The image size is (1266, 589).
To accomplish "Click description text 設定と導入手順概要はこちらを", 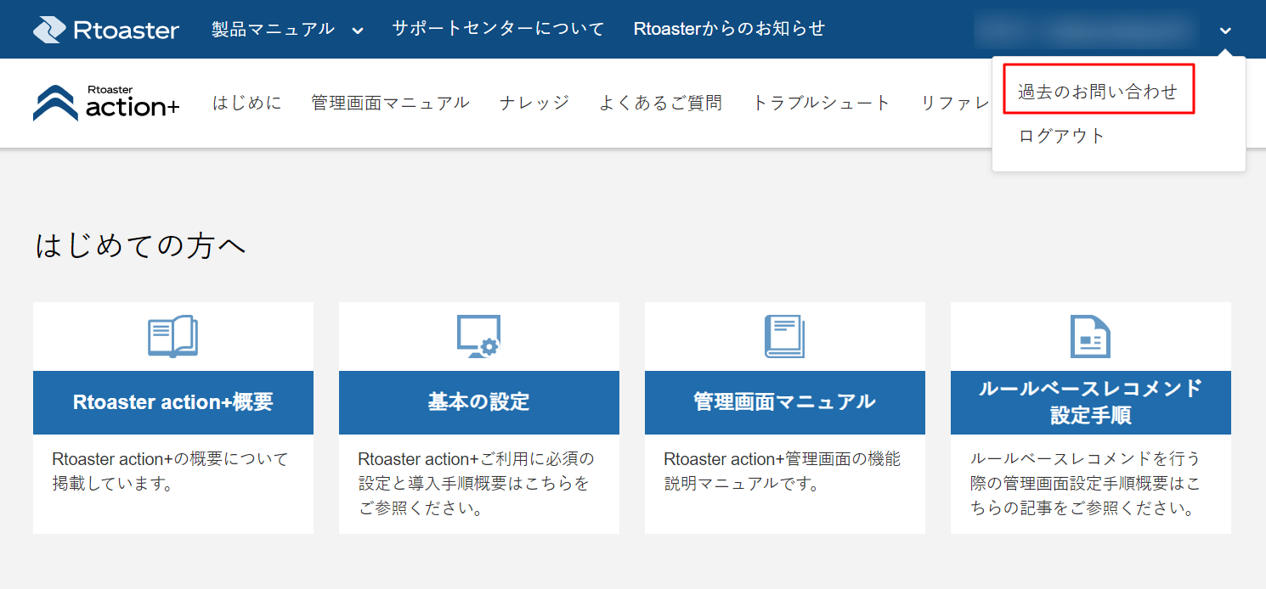I will [x=473, y=485].
